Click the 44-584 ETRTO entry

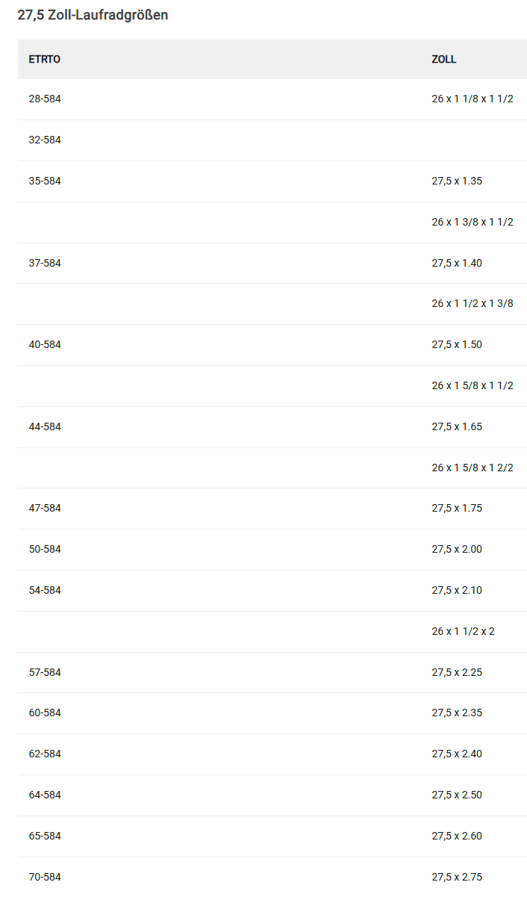[x=45, y=426]
